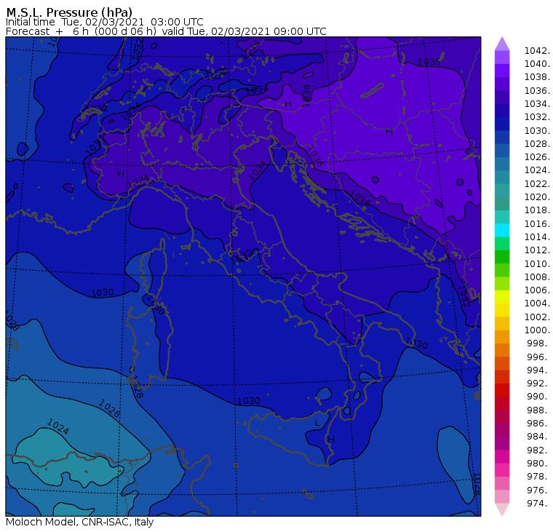This screenshot has height=532, width=553.
Task: Select legend value 1004.
Action: 537,303
